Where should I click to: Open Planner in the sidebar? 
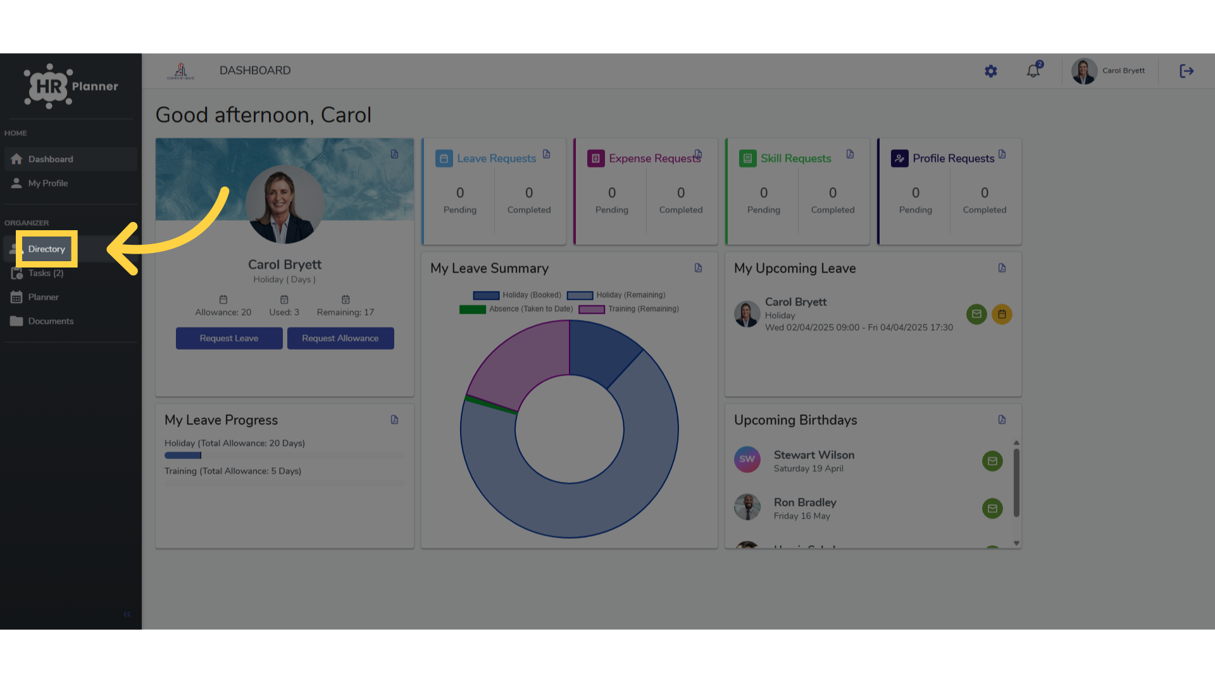click(70, 297)
